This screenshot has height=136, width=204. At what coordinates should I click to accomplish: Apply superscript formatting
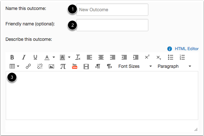pos(147,57)
